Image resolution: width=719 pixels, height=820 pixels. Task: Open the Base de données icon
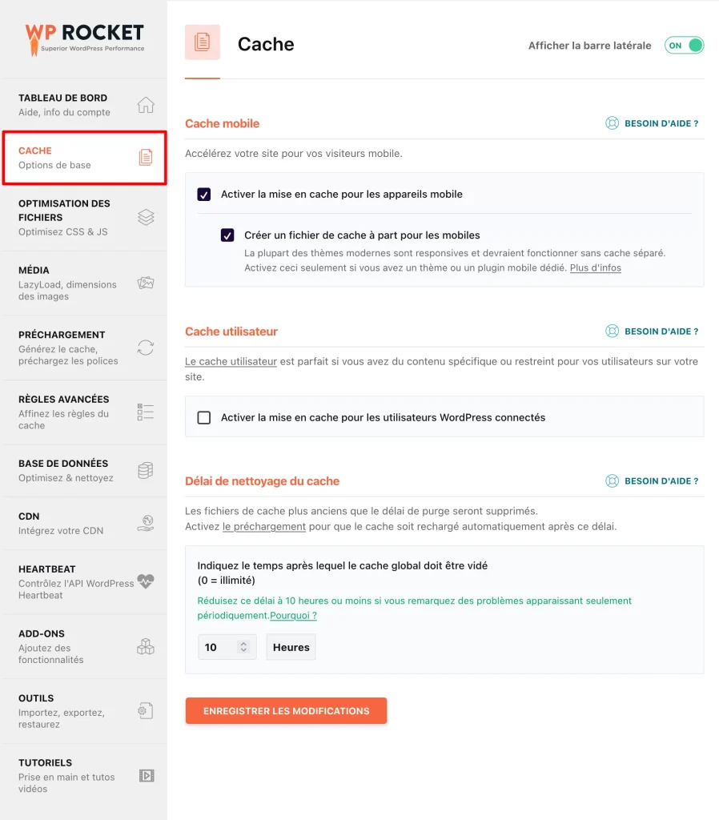tap(146, 470)
